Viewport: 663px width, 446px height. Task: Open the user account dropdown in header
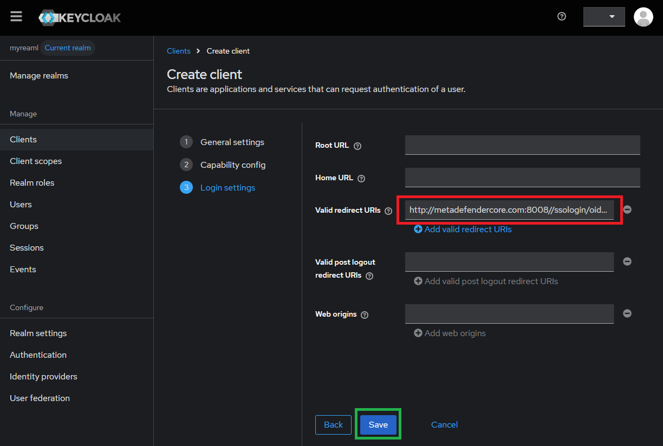point(604,17)
